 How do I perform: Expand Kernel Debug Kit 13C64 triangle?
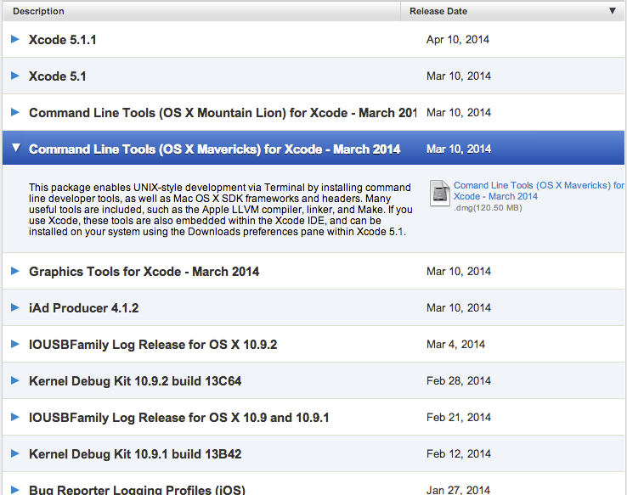click(x=15, y=380)
